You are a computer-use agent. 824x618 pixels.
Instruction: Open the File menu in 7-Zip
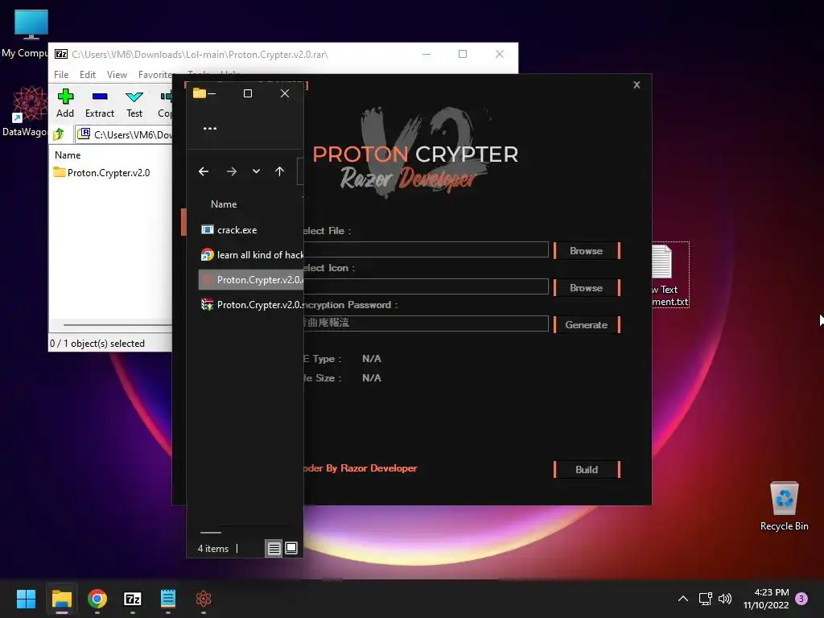pos(61,75)
